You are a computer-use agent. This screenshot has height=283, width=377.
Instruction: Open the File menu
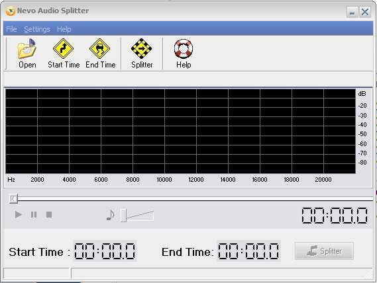(11, 29)
